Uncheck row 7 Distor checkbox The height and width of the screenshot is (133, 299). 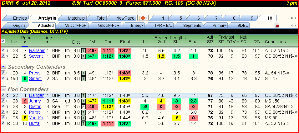click(3, 107)
